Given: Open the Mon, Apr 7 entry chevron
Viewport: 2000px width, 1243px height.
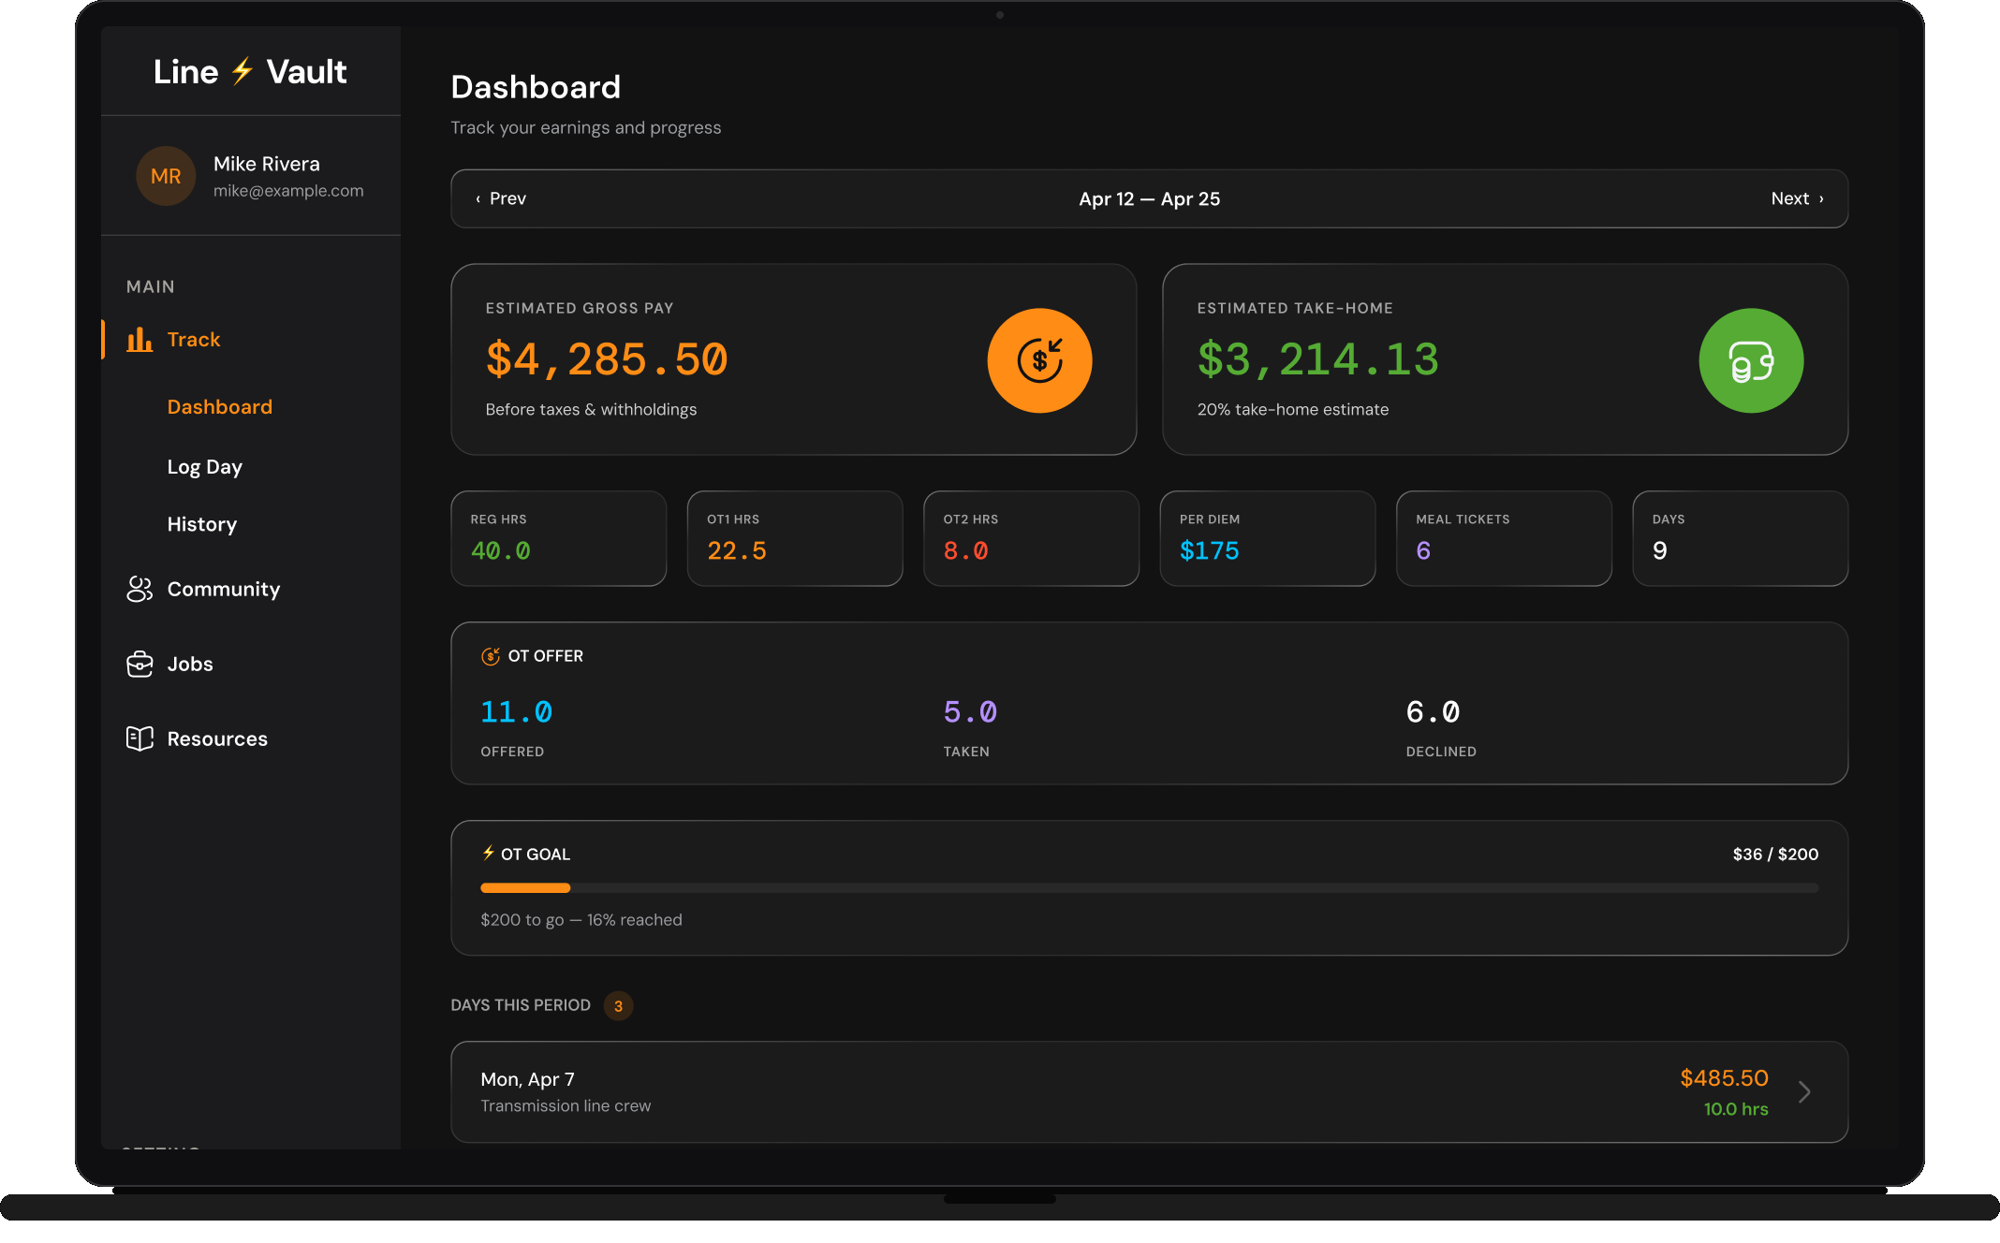Looking at the screenshot, I should 1804,1092.
